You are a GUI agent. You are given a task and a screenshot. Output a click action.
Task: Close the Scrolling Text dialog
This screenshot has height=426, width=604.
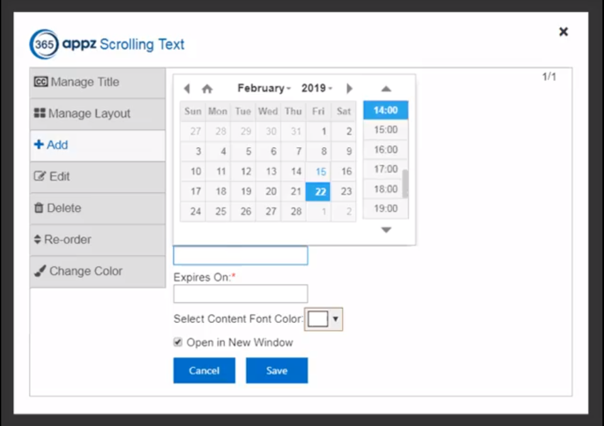click(564, 31)
